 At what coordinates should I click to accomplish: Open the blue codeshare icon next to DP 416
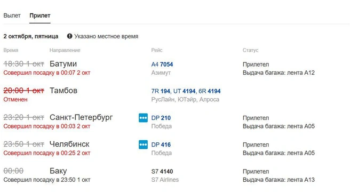[x=143, y=144]
